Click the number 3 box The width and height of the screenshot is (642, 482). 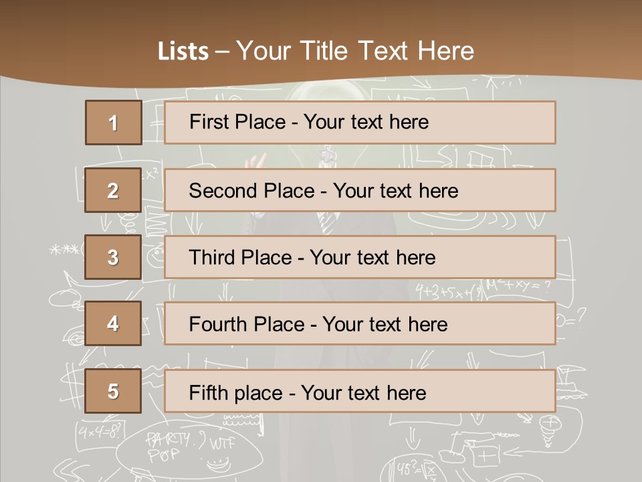coord(113,257)
